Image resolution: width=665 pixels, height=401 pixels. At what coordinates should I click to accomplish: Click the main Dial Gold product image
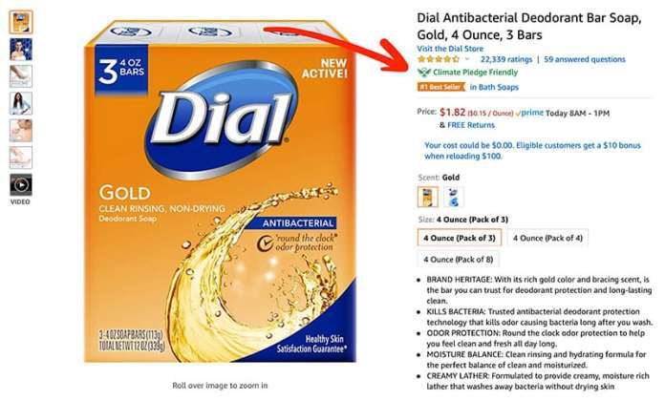pos(220,191)
